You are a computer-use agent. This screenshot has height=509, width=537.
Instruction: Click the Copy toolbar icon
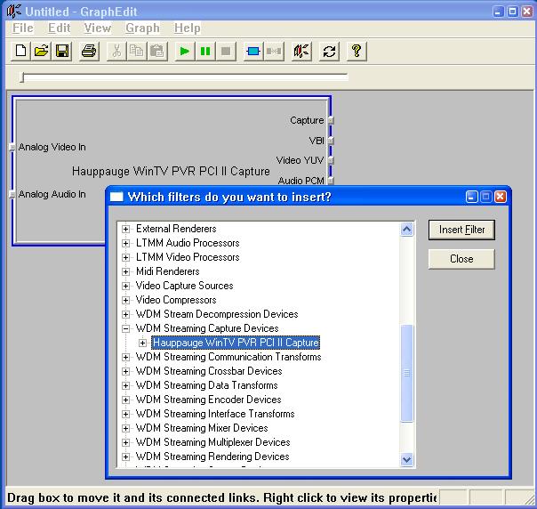click(137, 52)
